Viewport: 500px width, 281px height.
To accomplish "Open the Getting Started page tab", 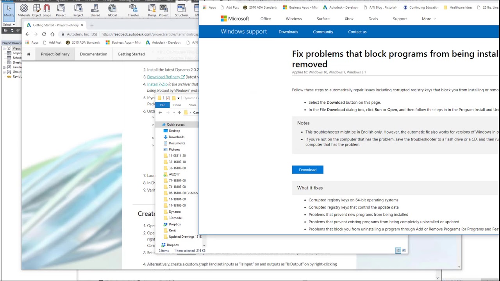I will [131, 54].
